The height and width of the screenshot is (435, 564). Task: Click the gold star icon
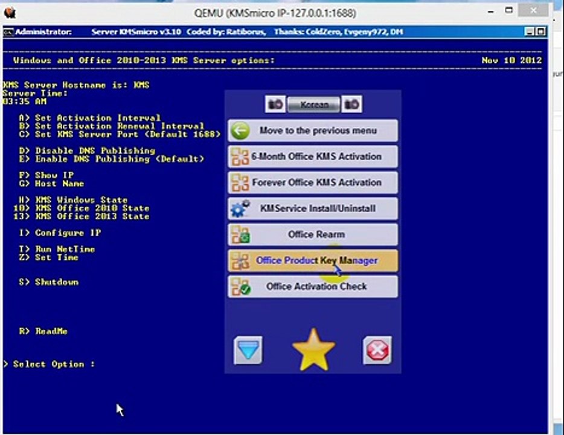pyautogui.click(x=313, y=350)
